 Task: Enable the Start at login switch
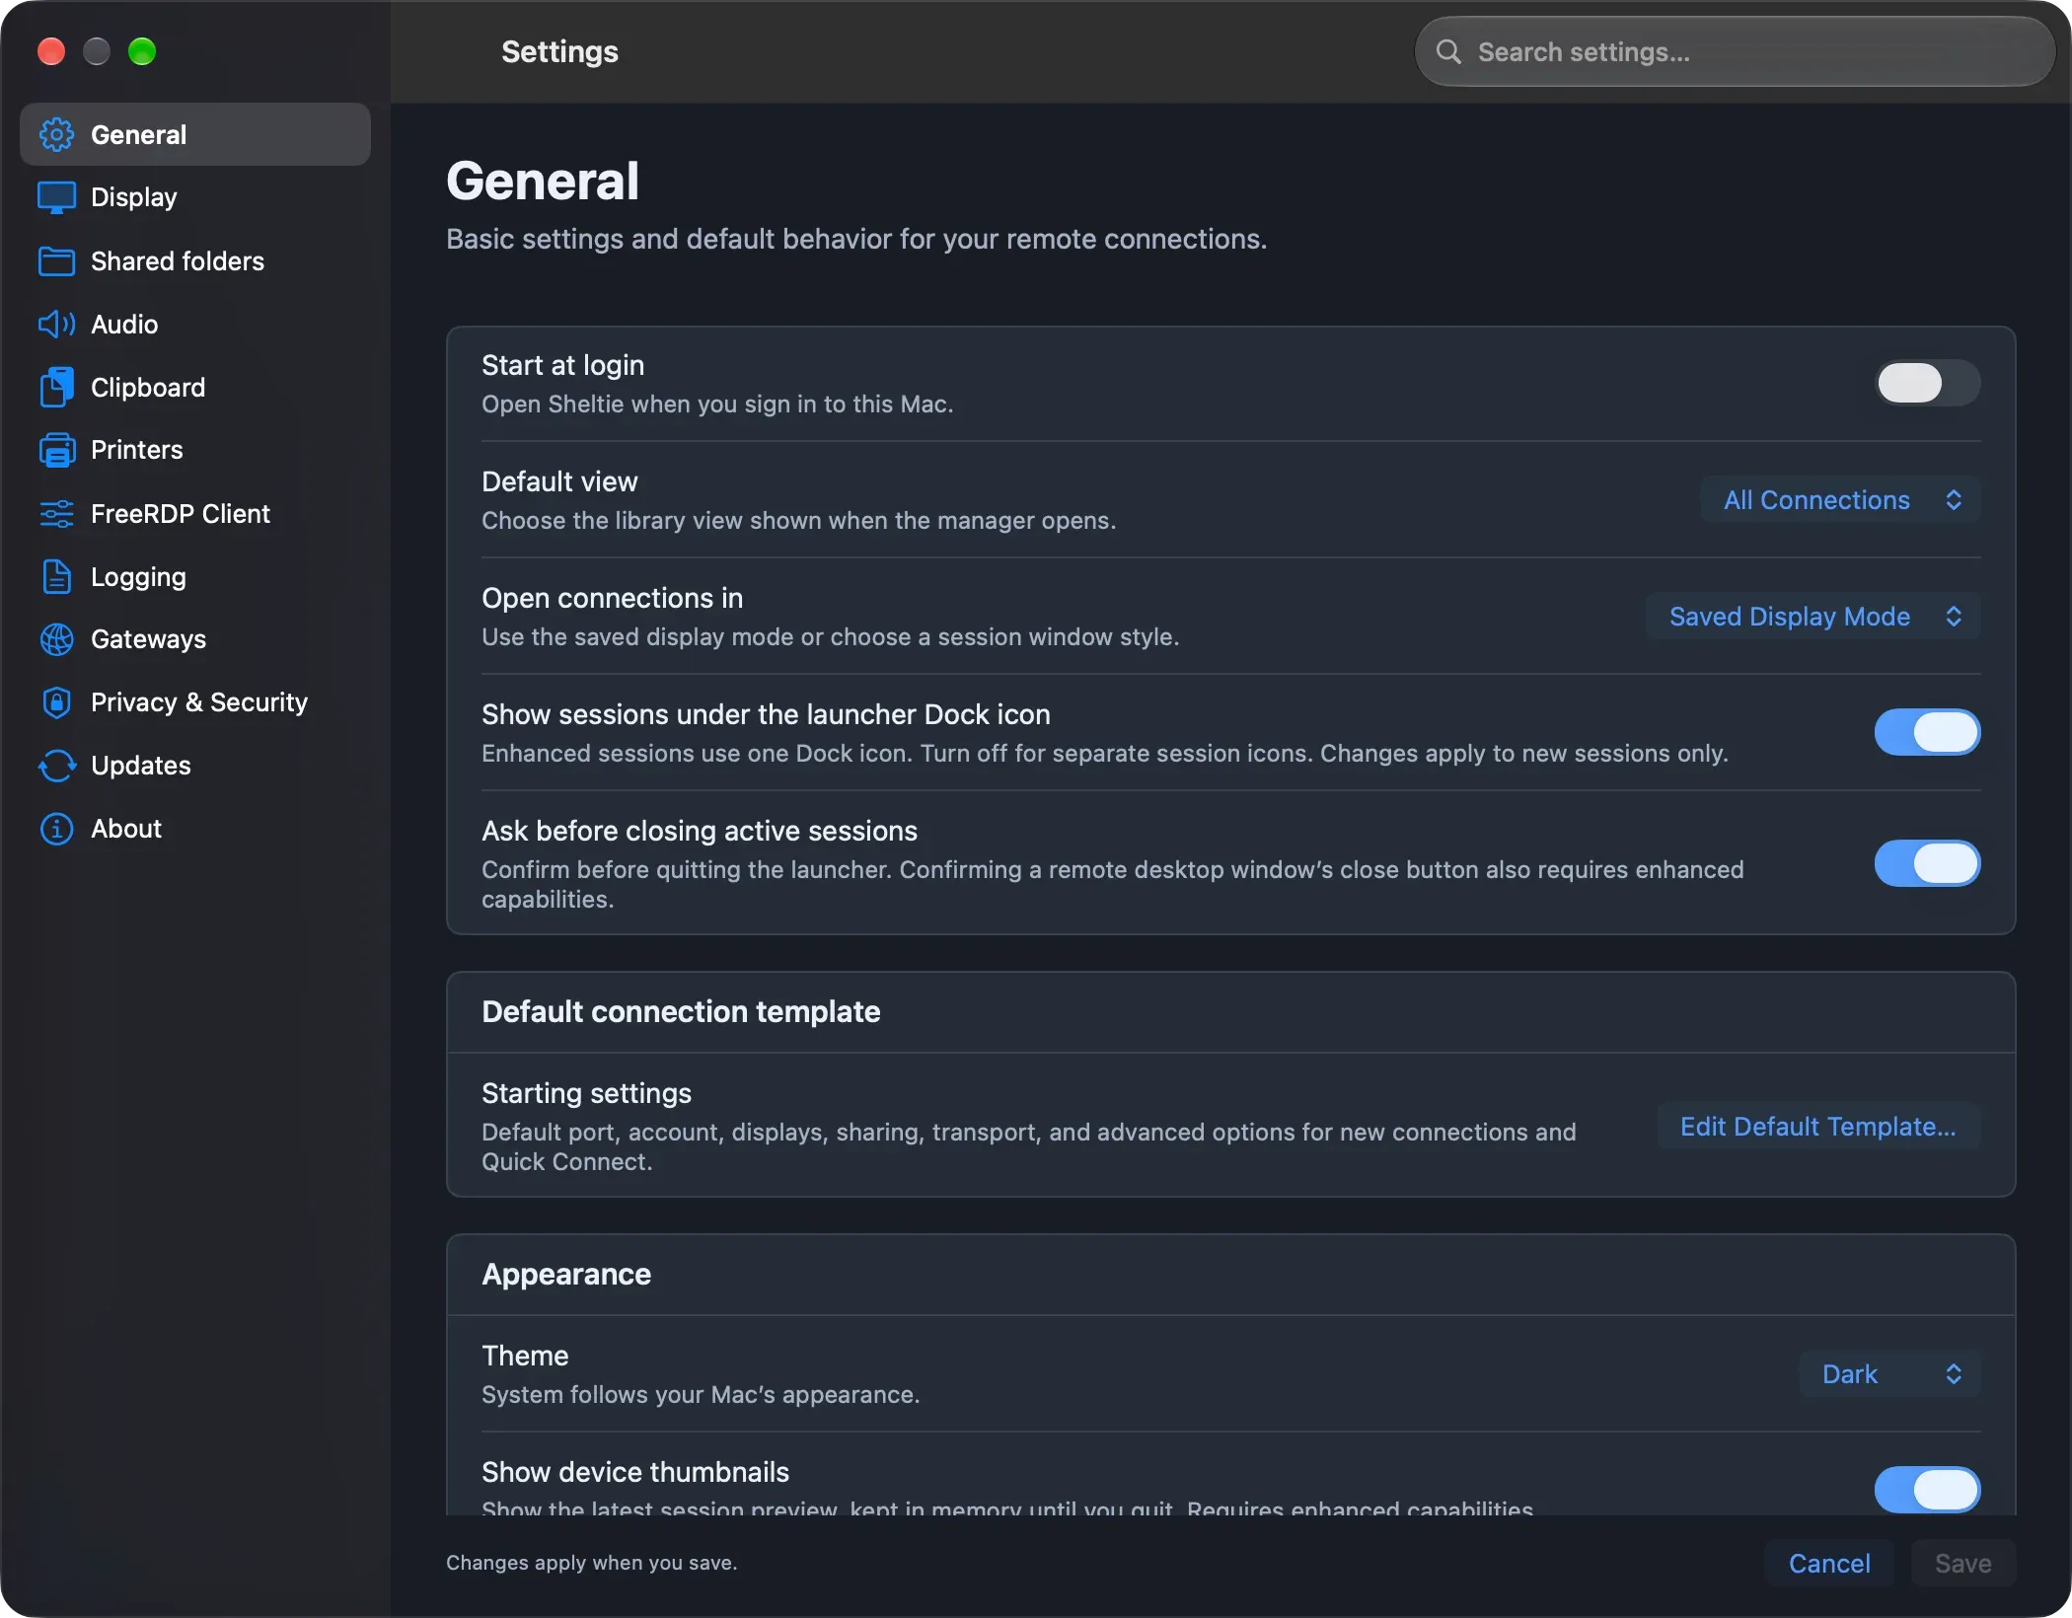(x=1927, y=383)
